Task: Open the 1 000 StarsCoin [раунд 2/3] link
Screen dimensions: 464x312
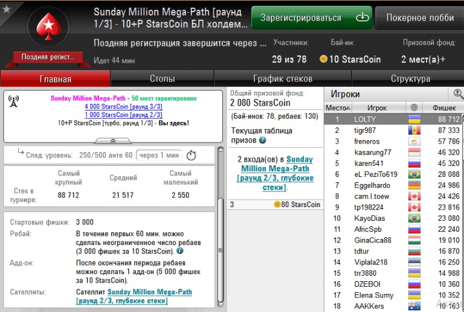Action: 123,115
